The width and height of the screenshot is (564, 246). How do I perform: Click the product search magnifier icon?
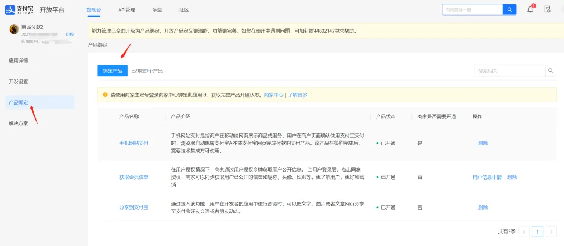(x=551, y=71)
